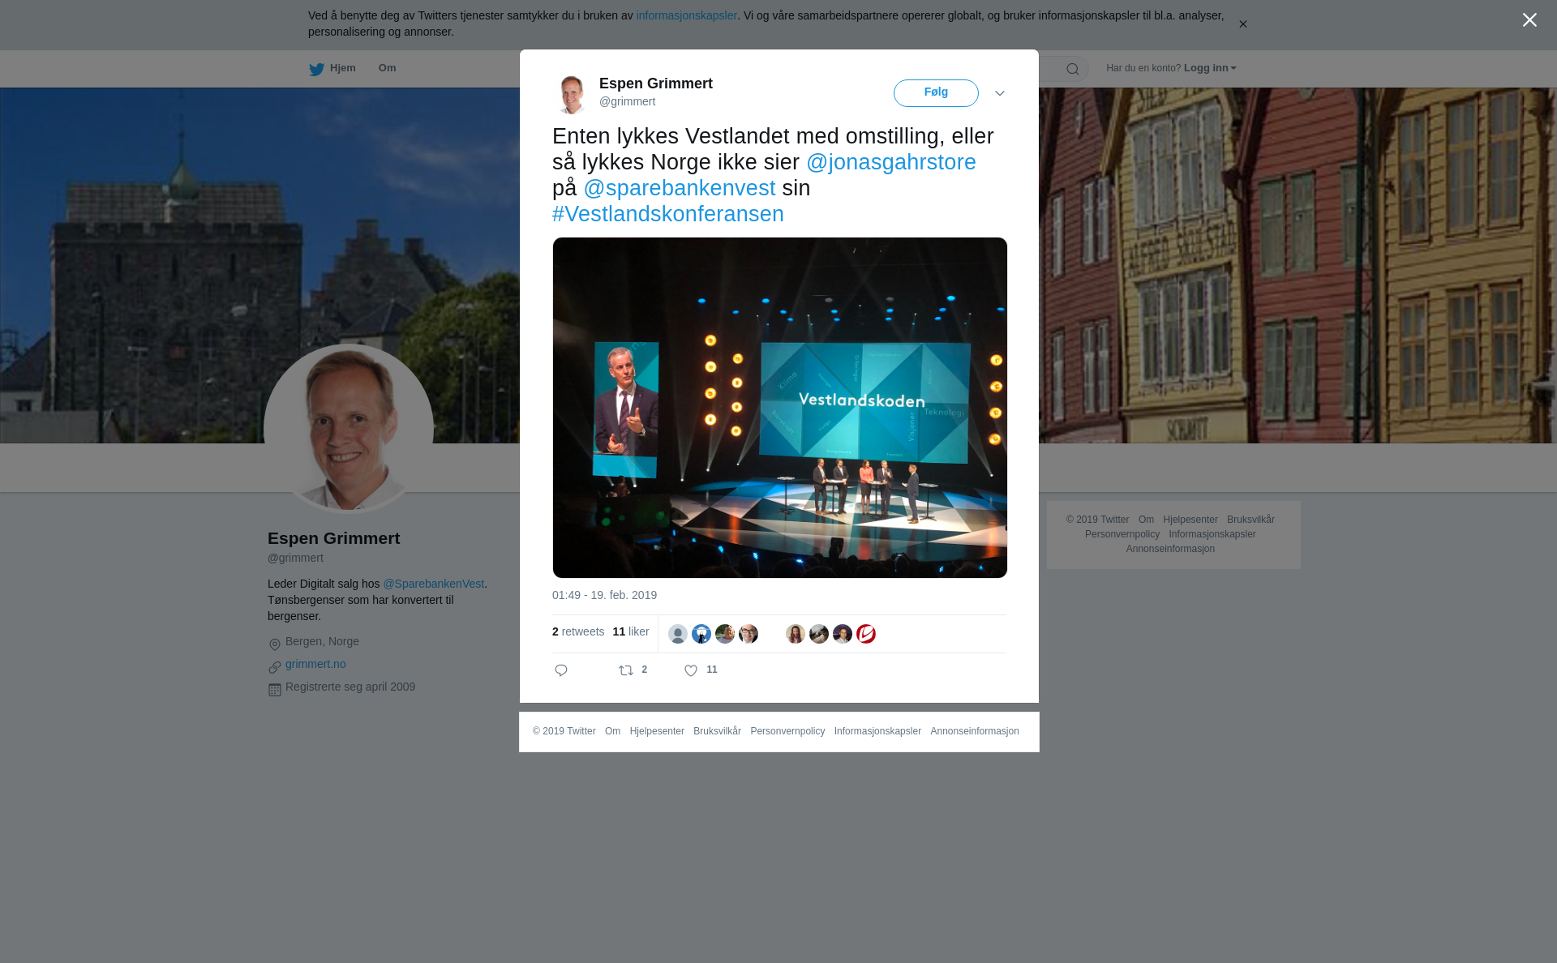
Task: Open Espen Grimmert's small avatar in tweet
Action: (x=572, y=93)
